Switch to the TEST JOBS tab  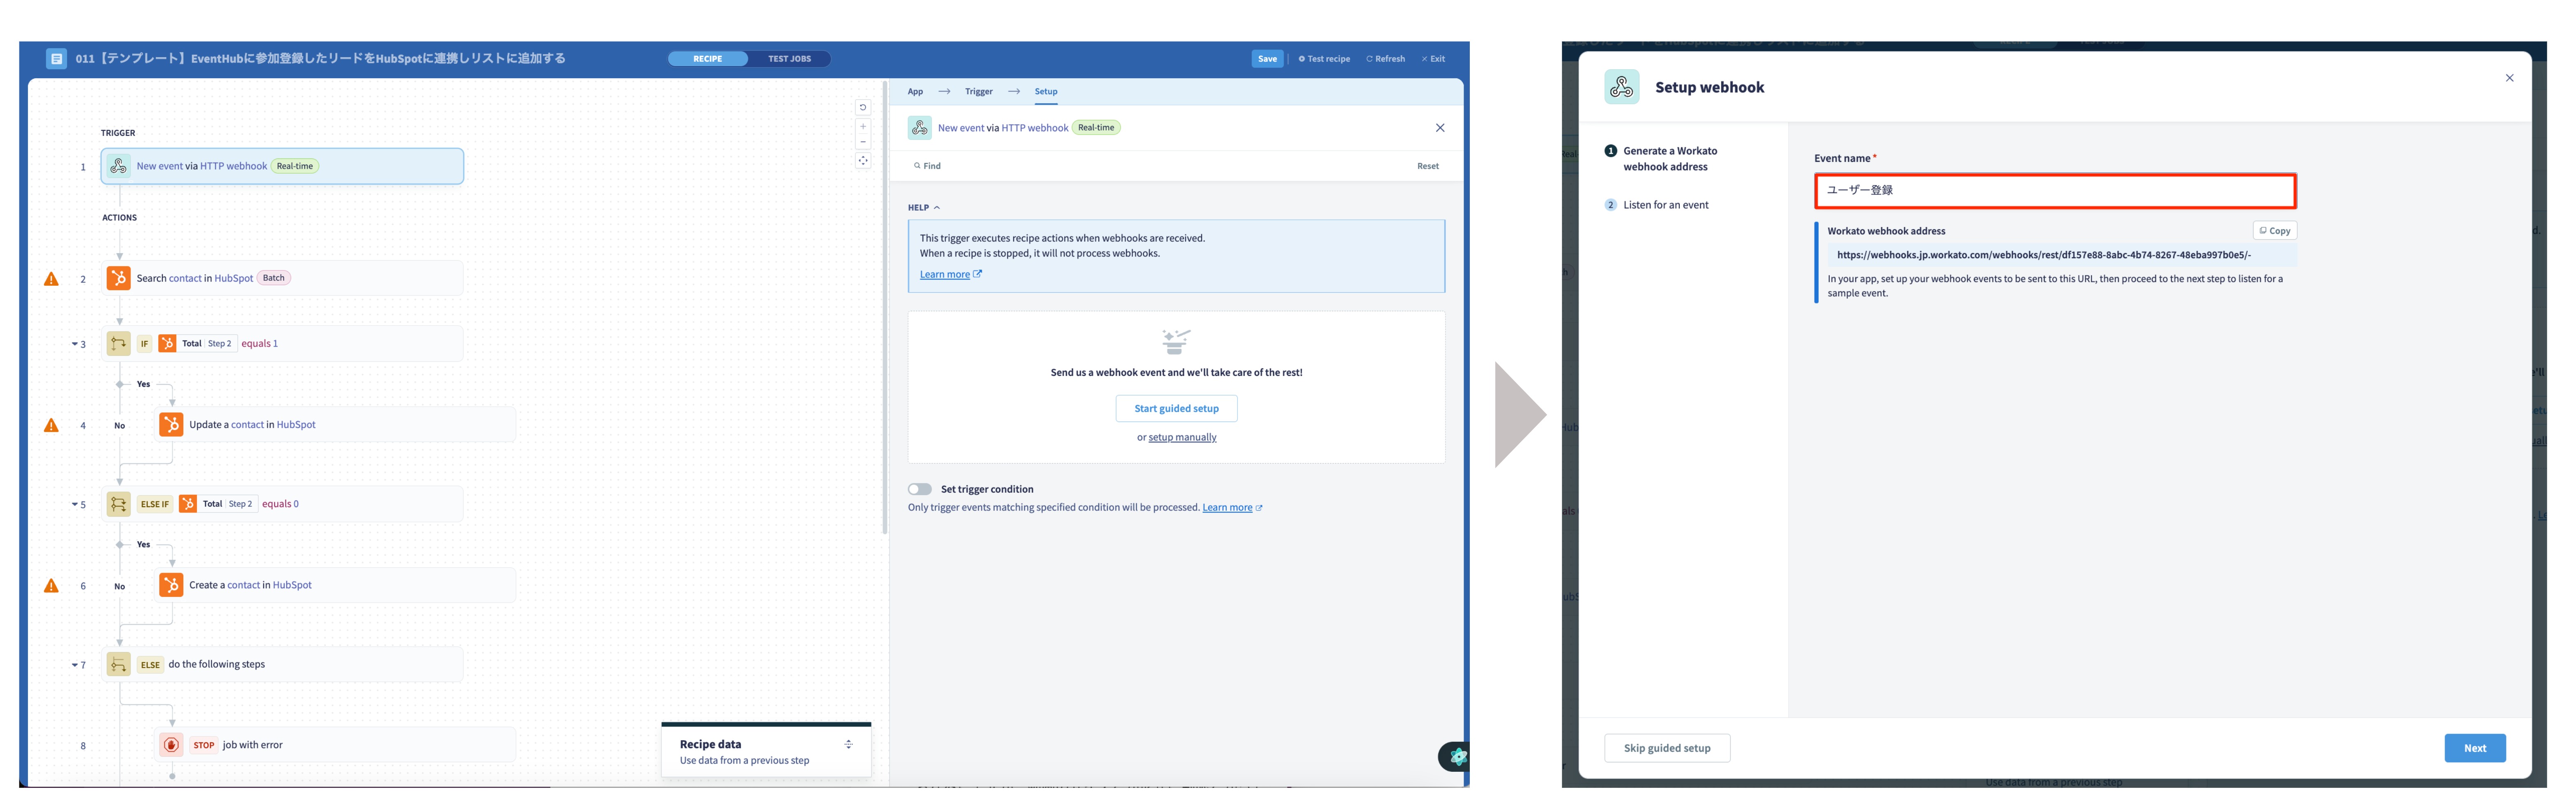pyautogui.click(x=789, y=59)
